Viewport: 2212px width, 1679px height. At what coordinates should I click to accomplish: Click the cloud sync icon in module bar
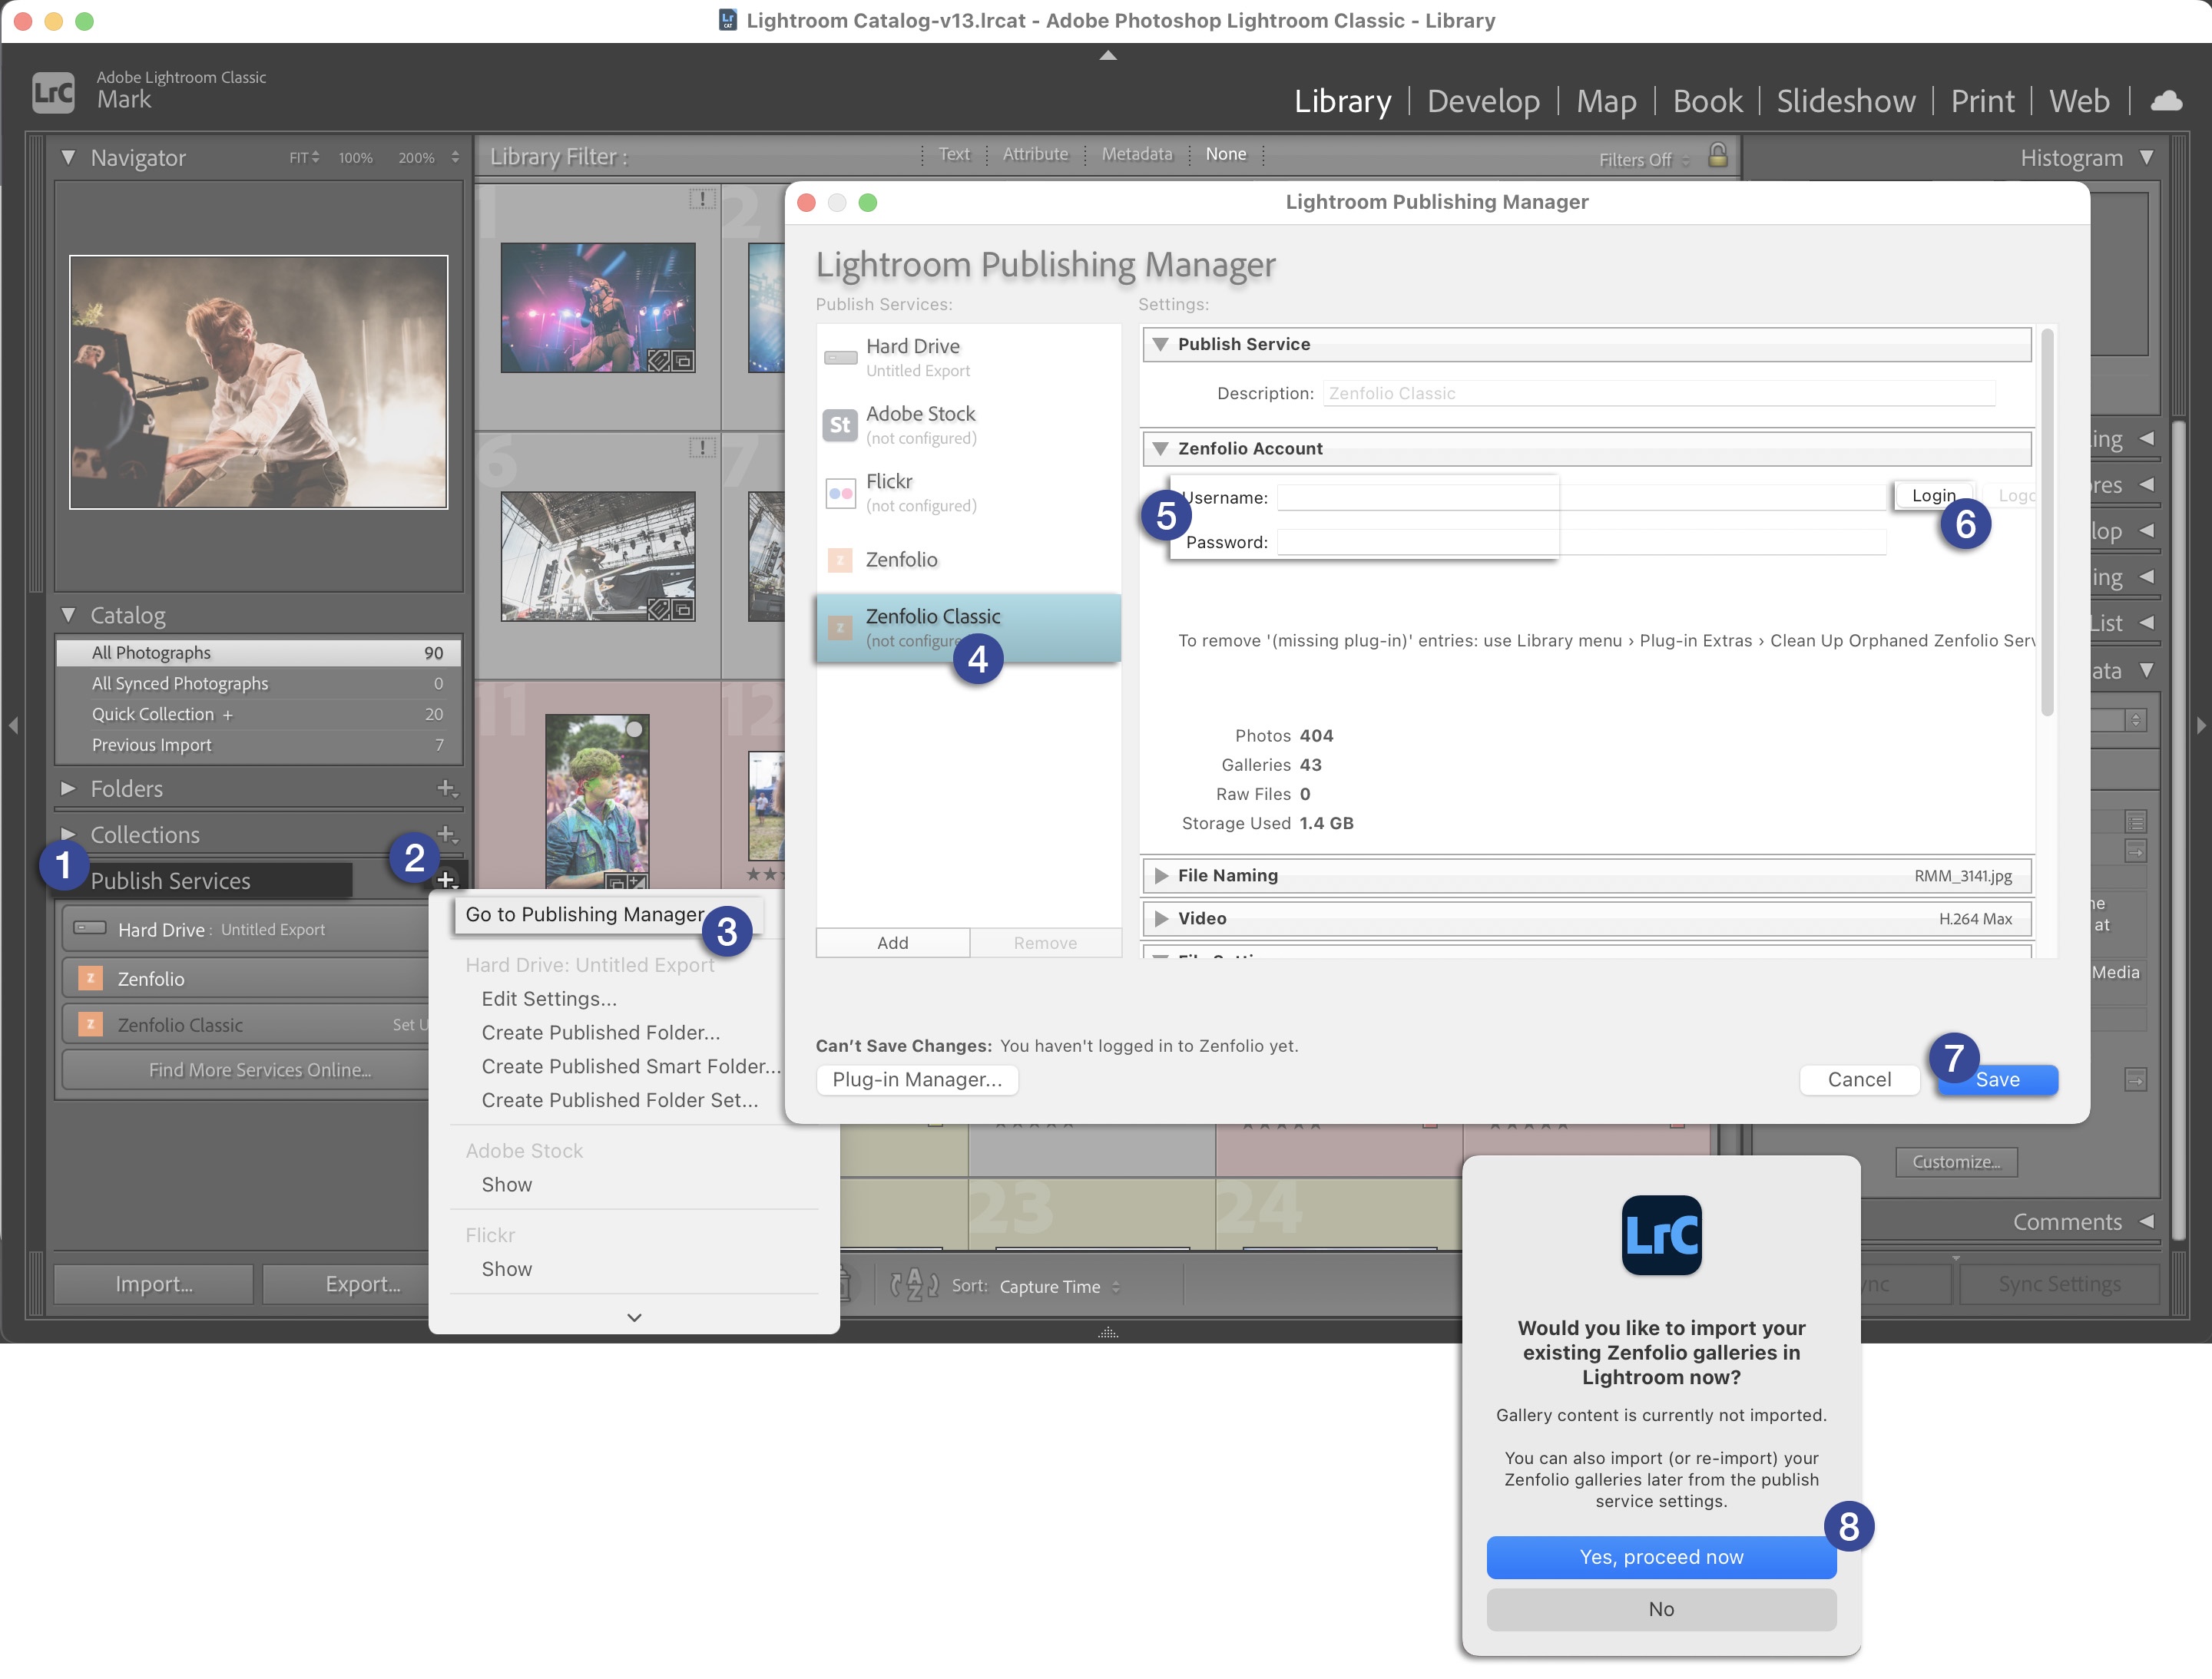2167,101
